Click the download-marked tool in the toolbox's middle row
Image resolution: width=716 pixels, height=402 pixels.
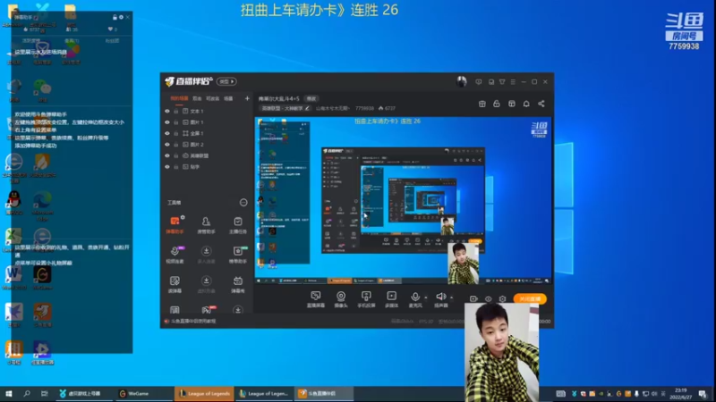pyautogui.click(x=206, y=255)
